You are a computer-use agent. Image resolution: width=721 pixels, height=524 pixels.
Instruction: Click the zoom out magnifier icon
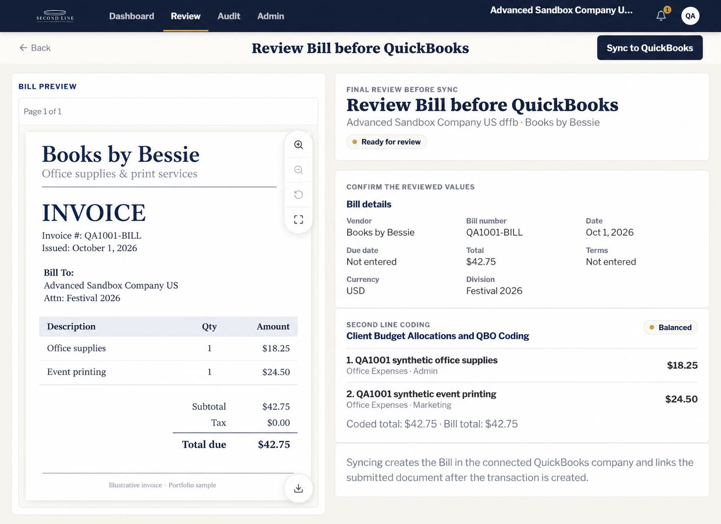tap(298, 170)
